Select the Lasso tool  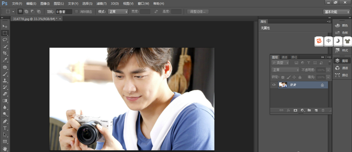[5, 40]
